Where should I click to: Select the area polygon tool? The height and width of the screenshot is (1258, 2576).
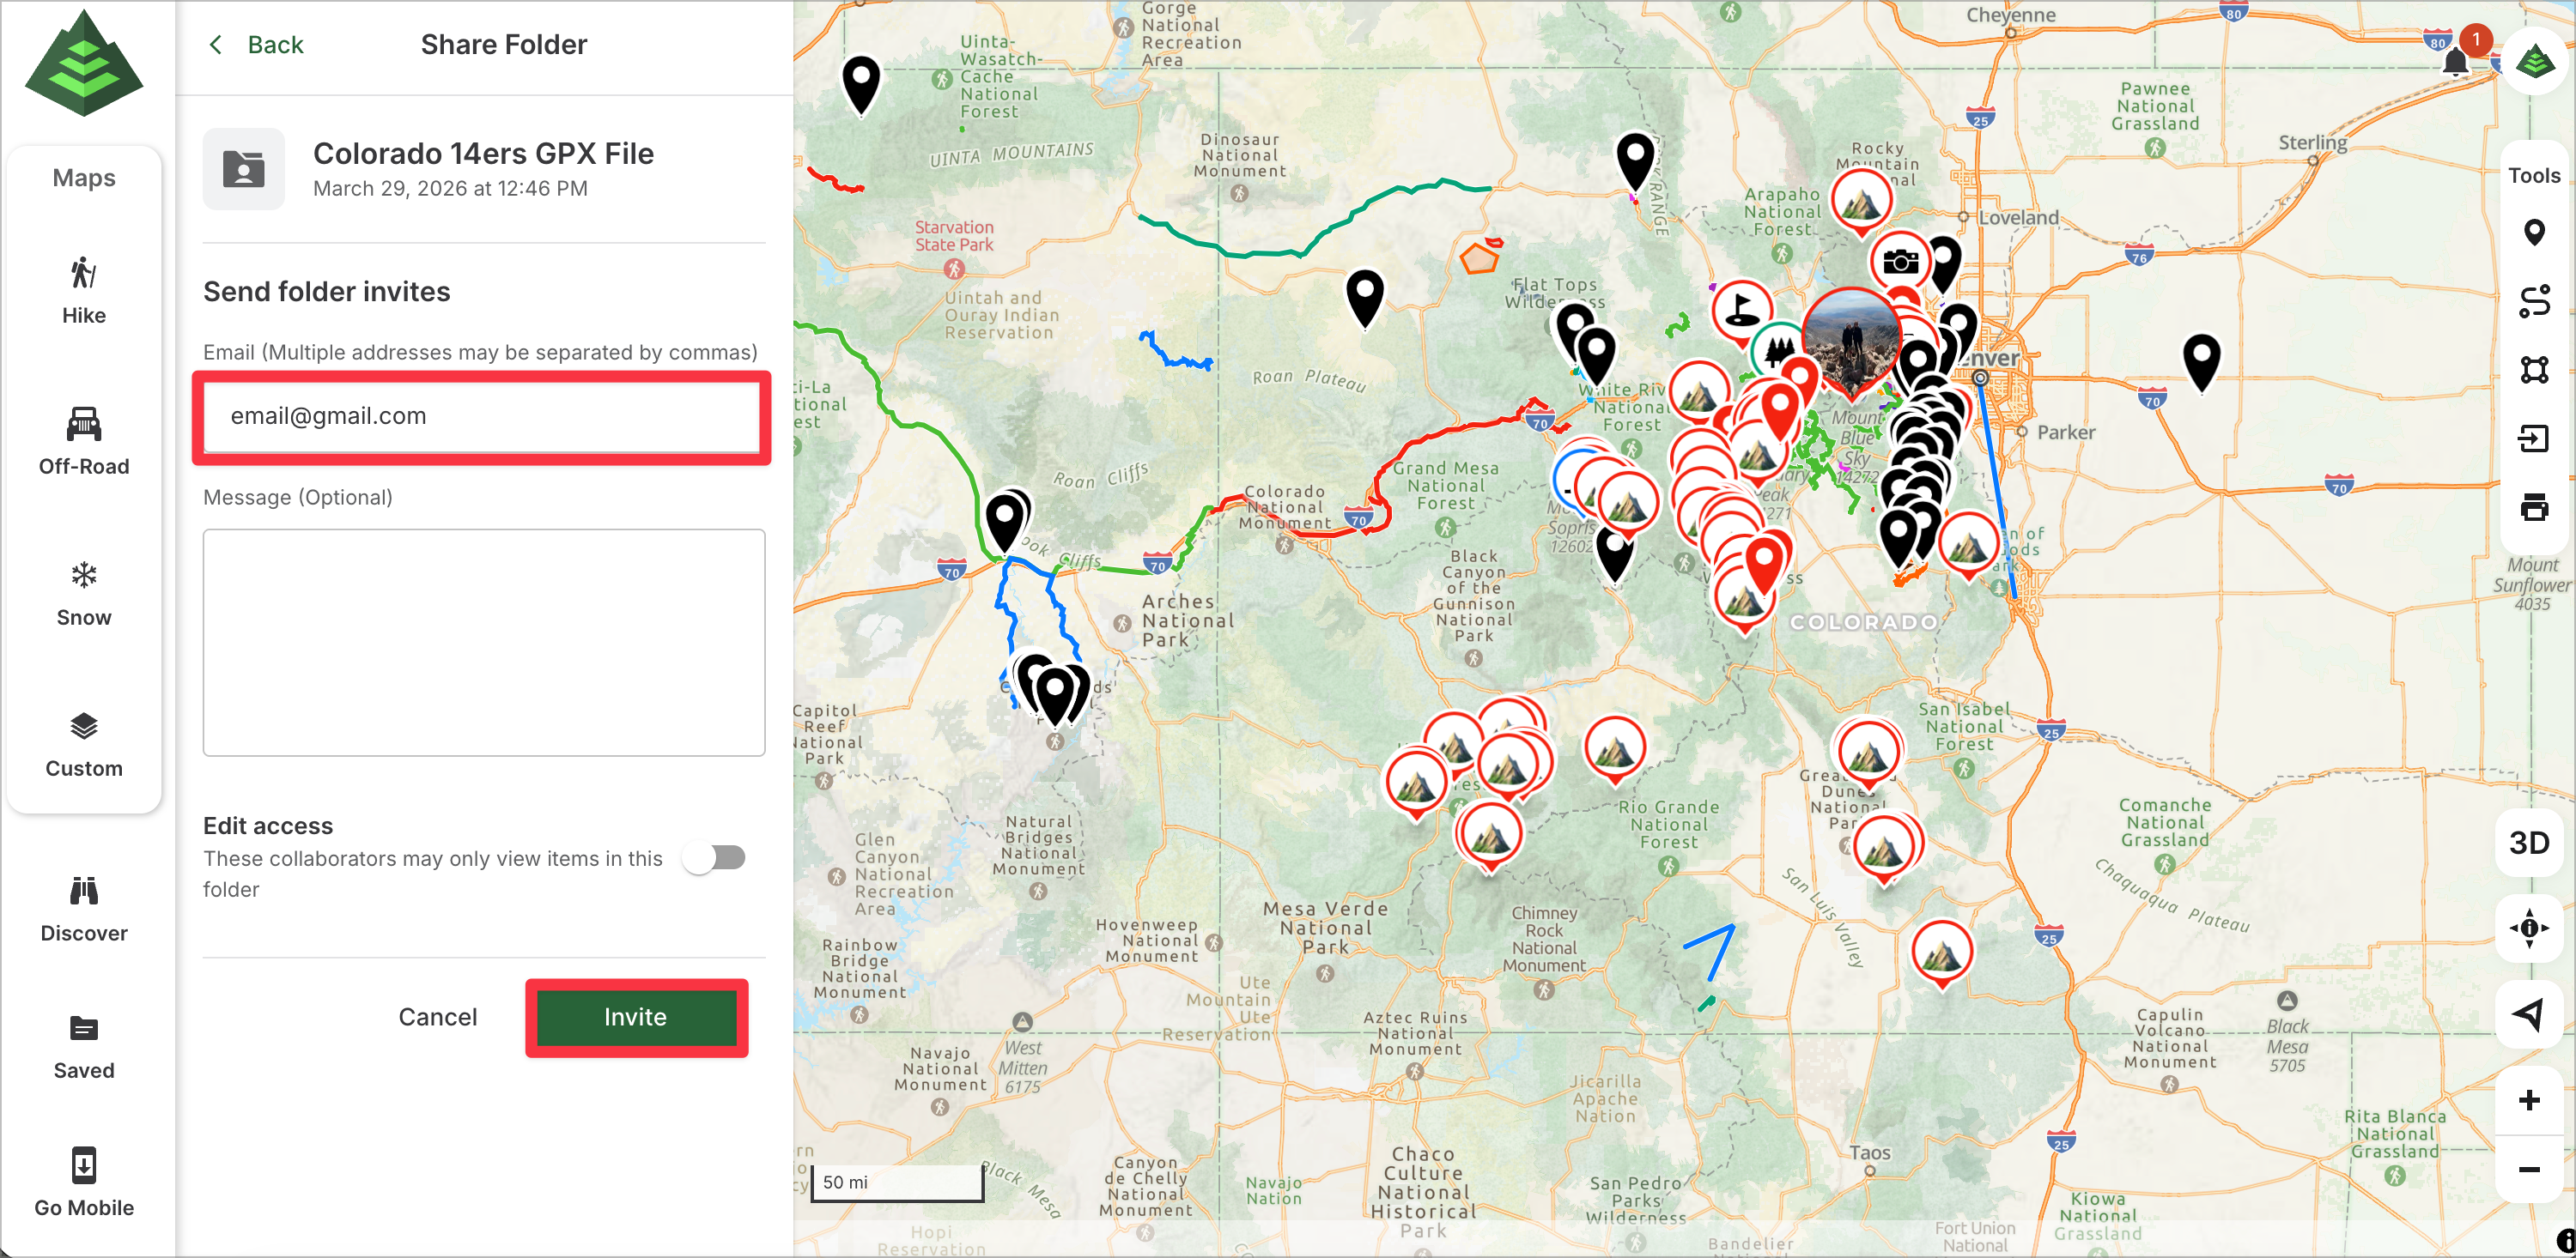[2533, 370]
